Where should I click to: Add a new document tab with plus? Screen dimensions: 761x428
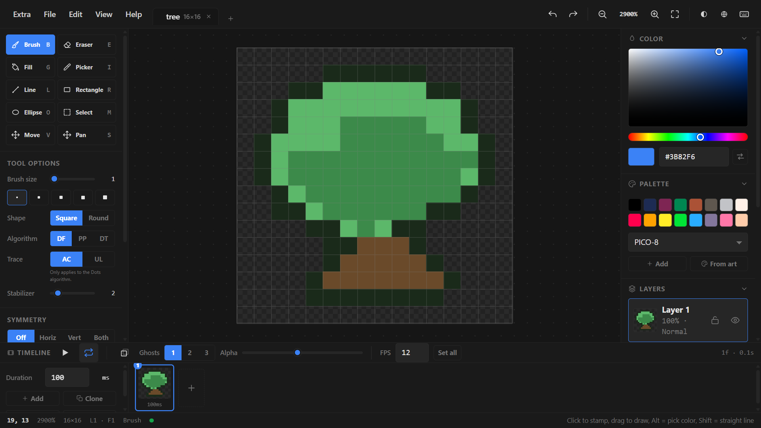tap(231, 18)
